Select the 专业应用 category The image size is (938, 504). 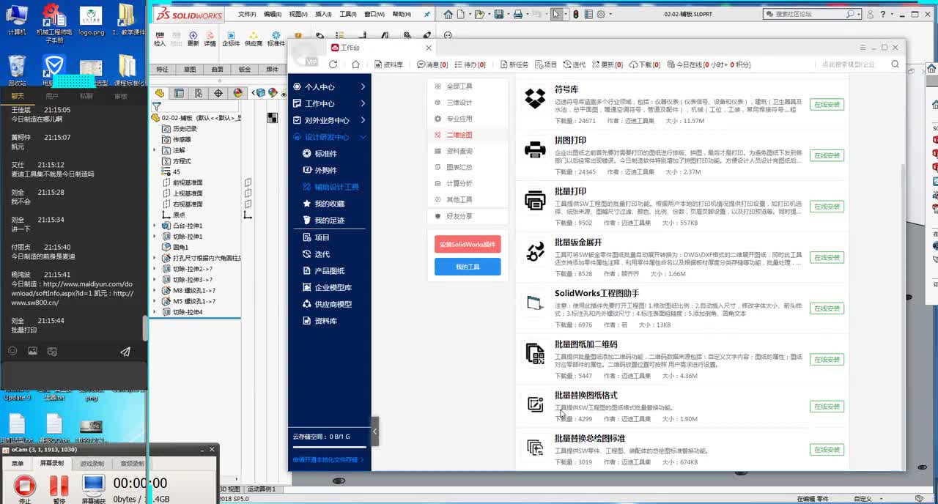tap(468, 119)
